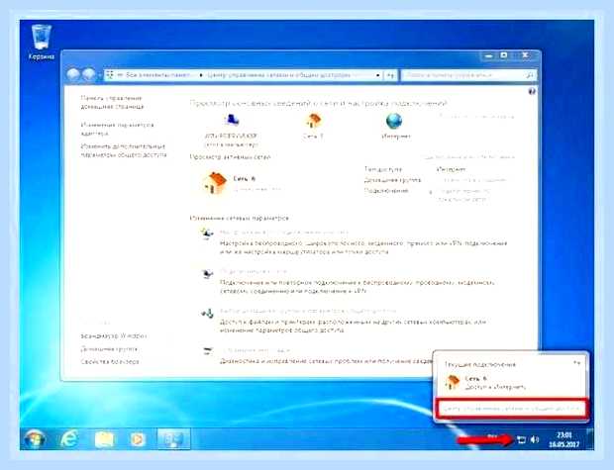Launch Windows Media Player from taskbar
This screenshot has width=614, height=470.
pyautogui.click(x=138, y=439)
